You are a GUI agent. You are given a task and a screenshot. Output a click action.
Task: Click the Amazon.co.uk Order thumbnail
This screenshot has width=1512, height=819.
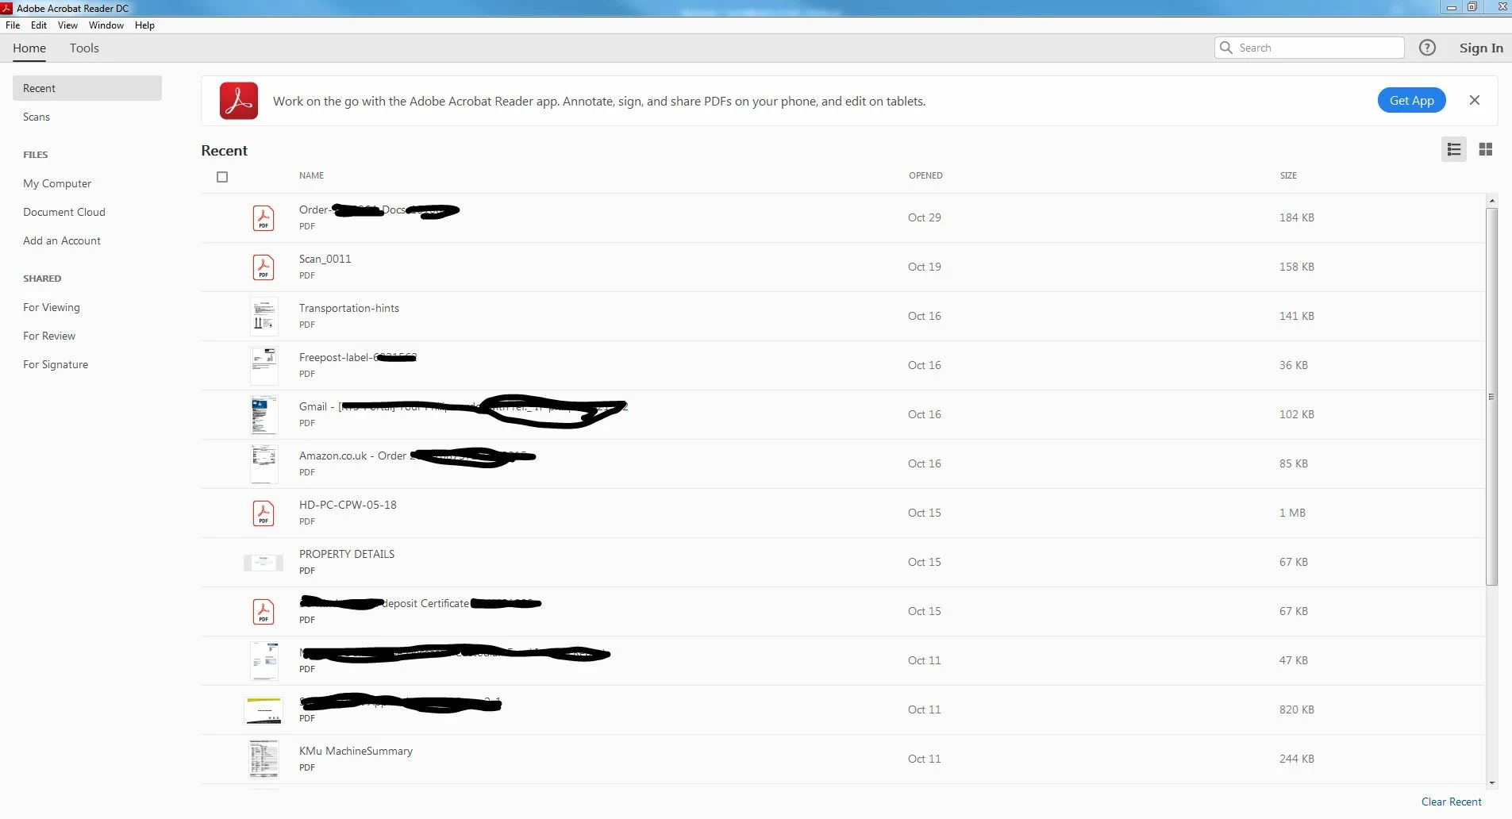(x=264, y=464)
